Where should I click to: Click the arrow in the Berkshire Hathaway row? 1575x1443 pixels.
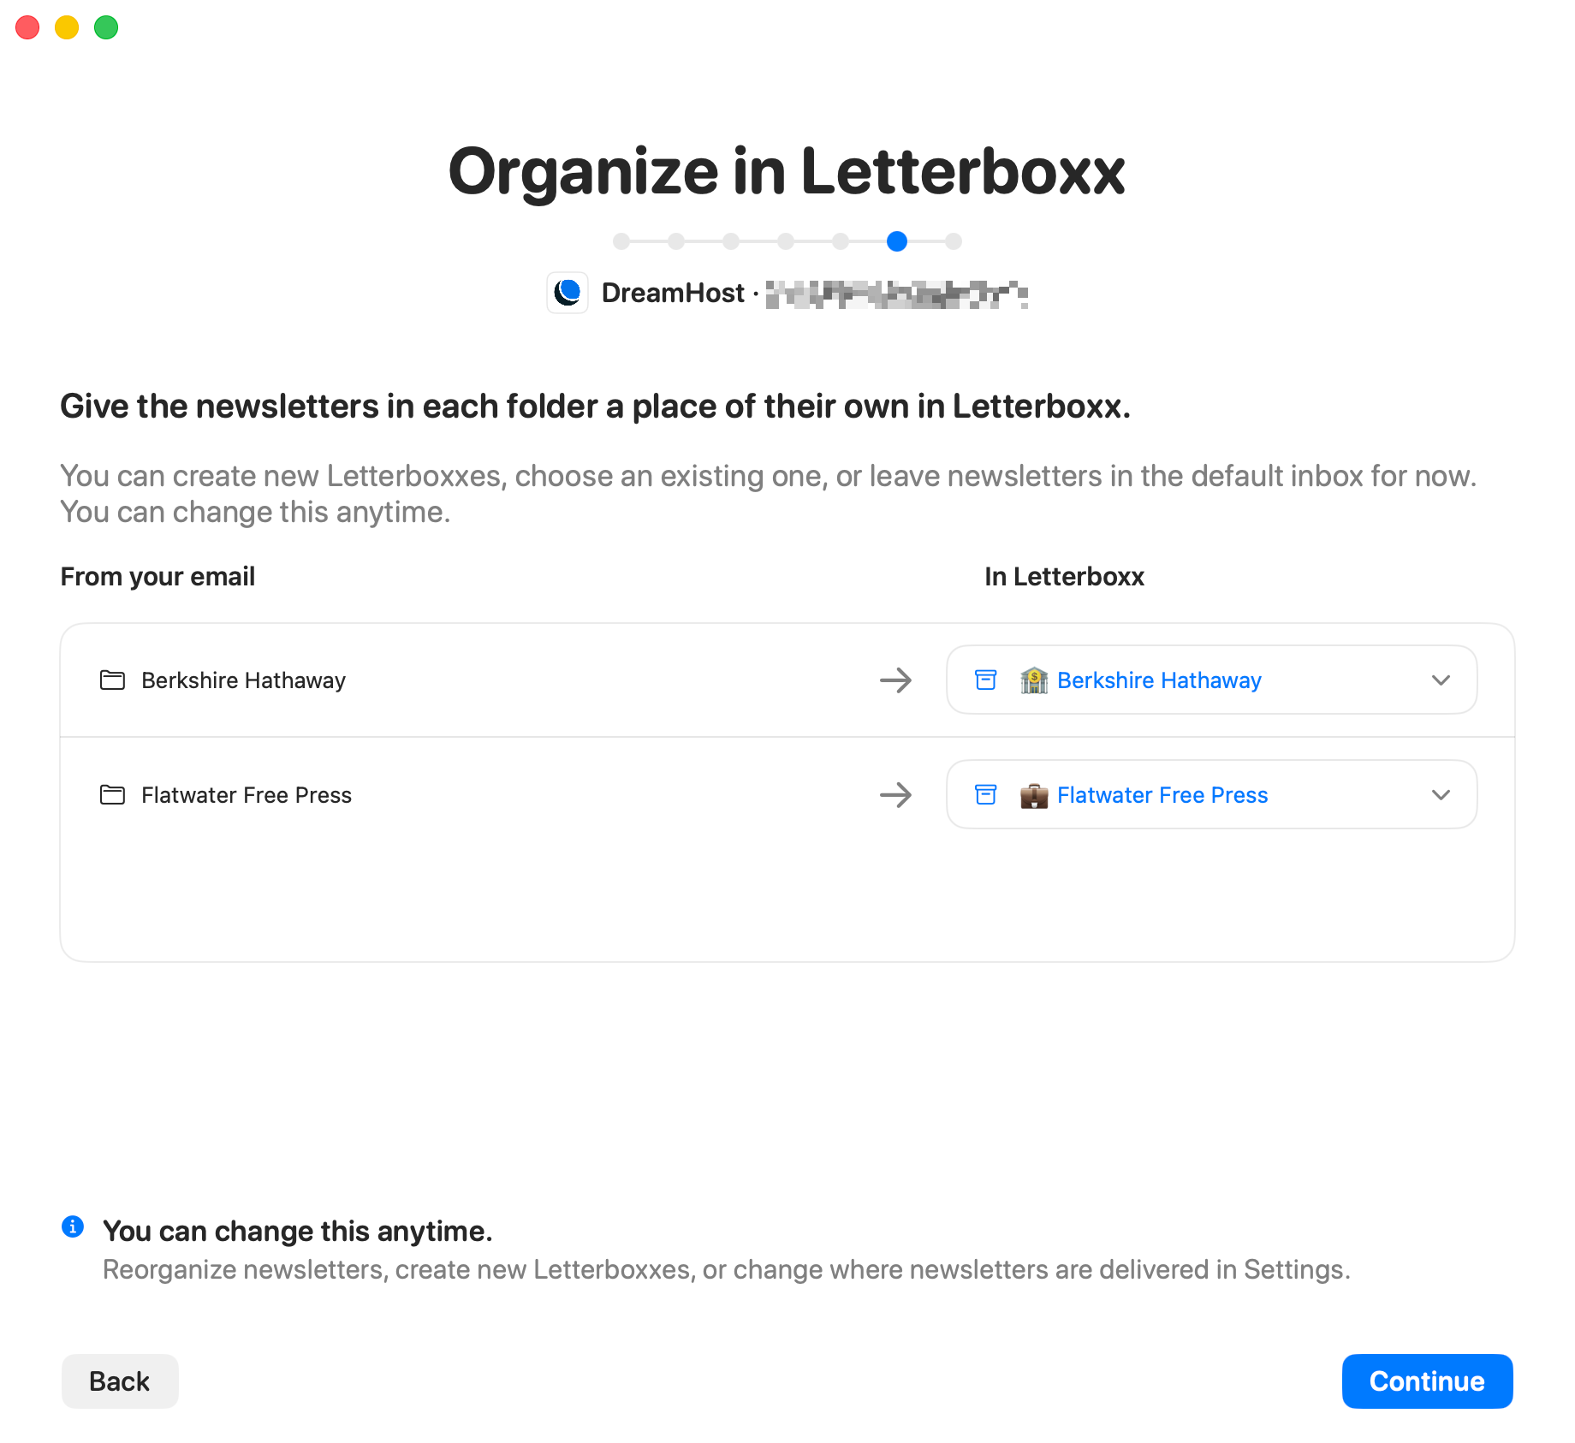[896, 680]
